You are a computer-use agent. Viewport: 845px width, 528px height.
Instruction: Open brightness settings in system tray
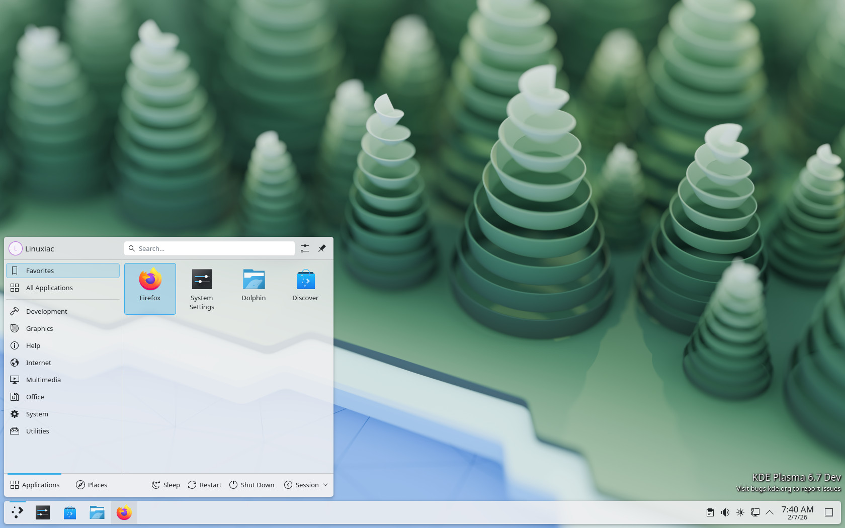point(740,512)
